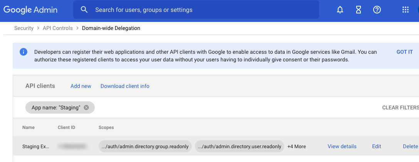Open the Google apps grid
The height and width of the screenshot is (162, 419).
[x=406, y=10]
